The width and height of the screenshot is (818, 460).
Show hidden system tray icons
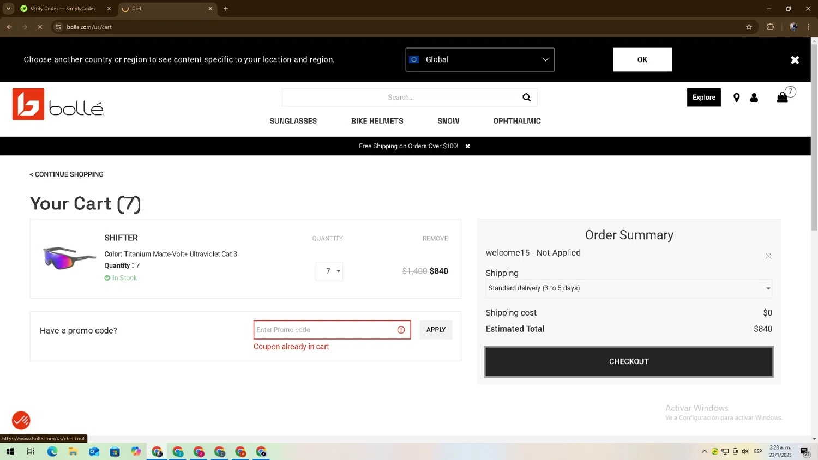pos(705,451)
